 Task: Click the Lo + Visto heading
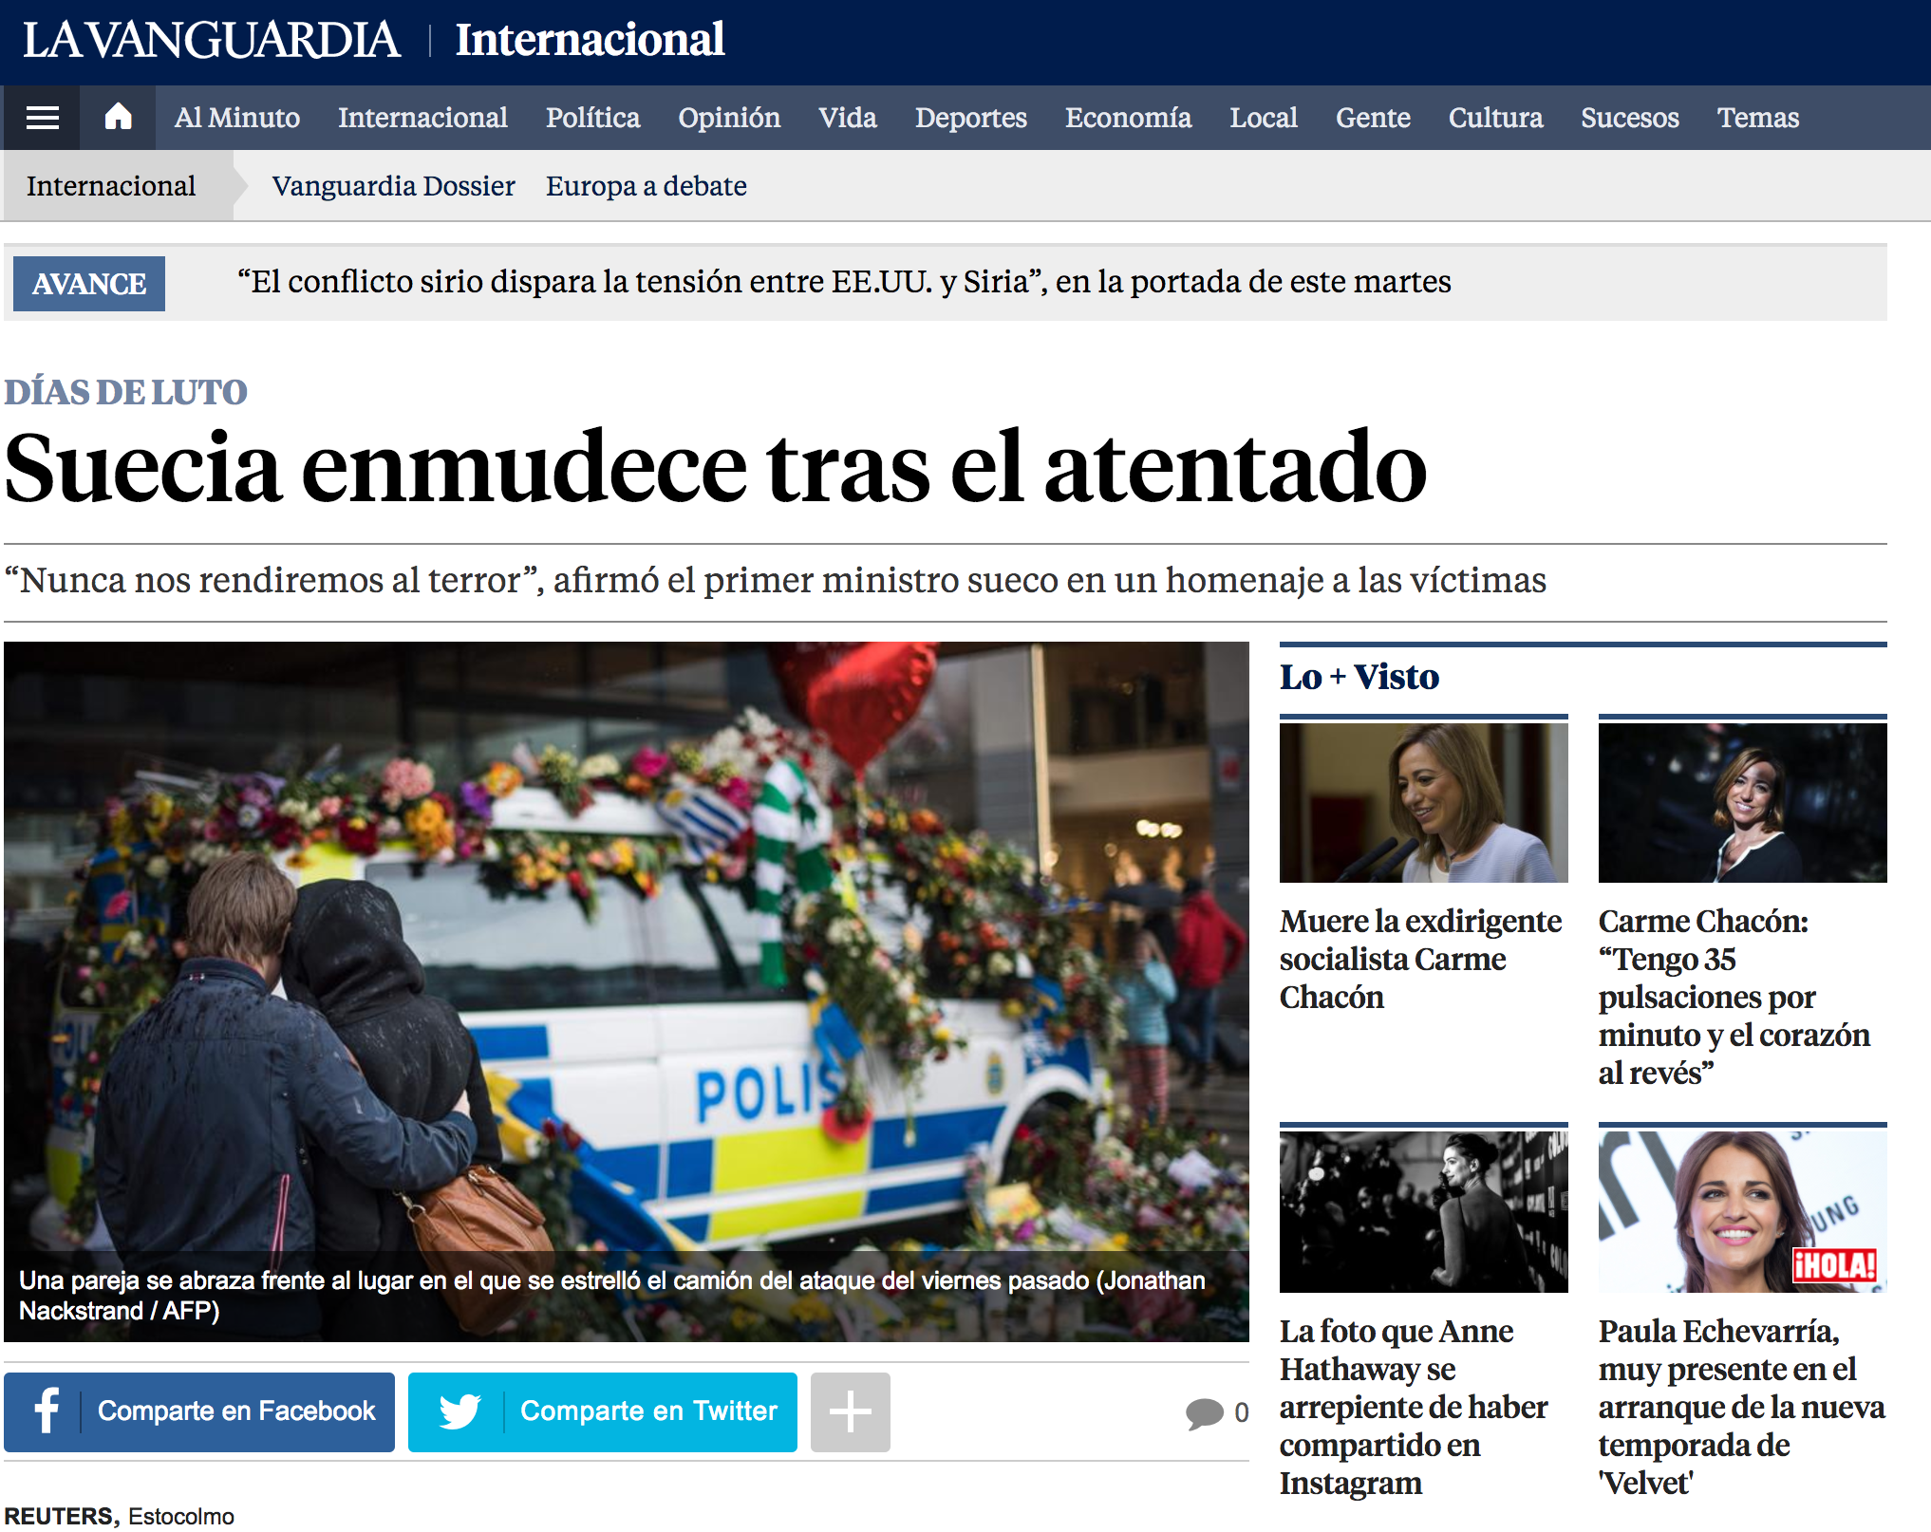point(1359,677)
